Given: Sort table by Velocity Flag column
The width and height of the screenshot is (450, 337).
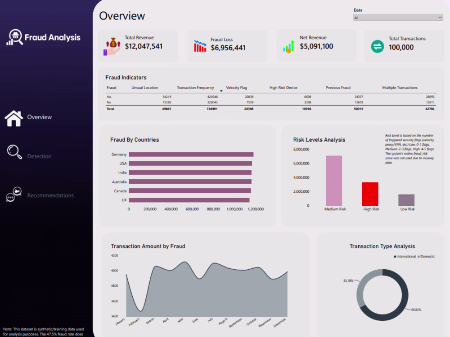Looking at the screenshot, I should tap(237, 88).
